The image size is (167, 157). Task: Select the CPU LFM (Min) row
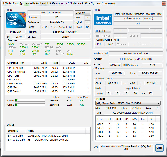tap(48, 68)
